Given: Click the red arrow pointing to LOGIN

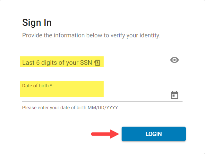Looking at the screenshot, I should click(x=105, y=134).
